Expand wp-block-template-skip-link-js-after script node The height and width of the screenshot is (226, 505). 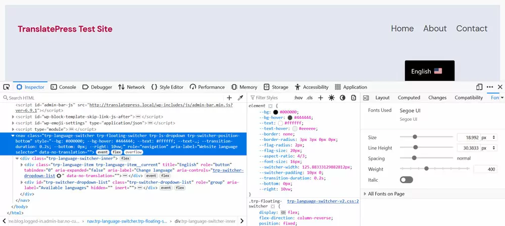[13, 117]
